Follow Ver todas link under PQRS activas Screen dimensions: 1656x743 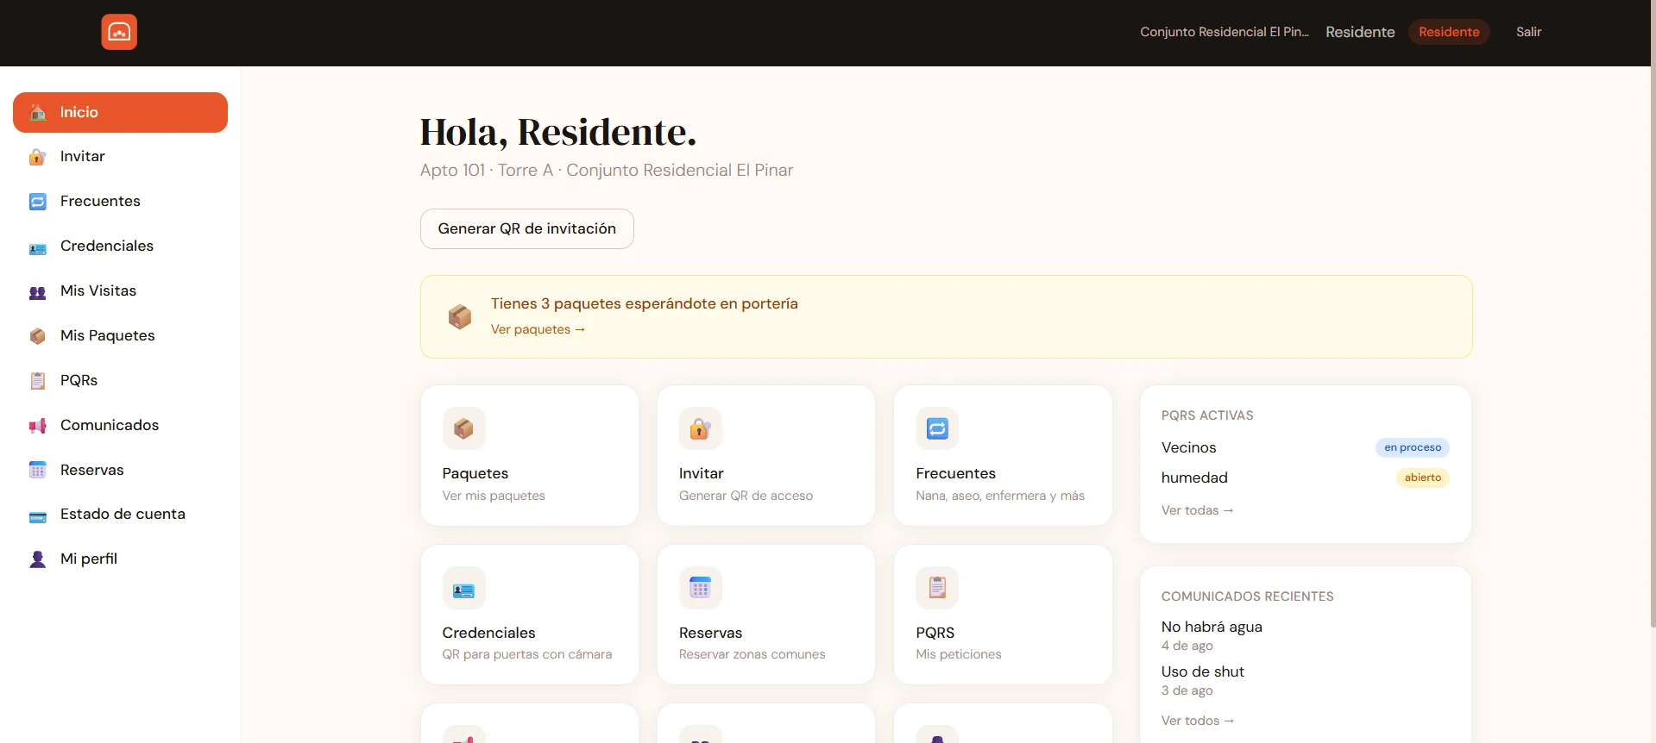click(x=1197, y=510)
